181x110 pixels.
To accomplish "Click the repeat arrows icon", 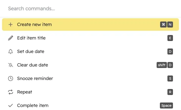I will [x=11, y=92].
